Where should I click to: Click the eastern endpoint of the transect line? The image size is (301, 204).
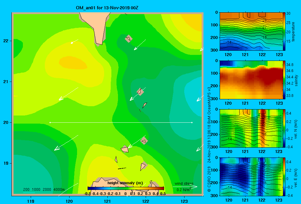click(192, 122)
